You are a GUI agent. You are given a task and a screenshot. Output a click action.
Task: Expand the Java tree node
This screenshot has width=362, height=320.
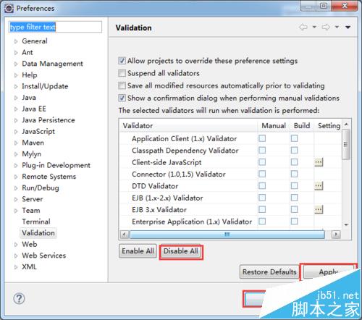[16, 98]
